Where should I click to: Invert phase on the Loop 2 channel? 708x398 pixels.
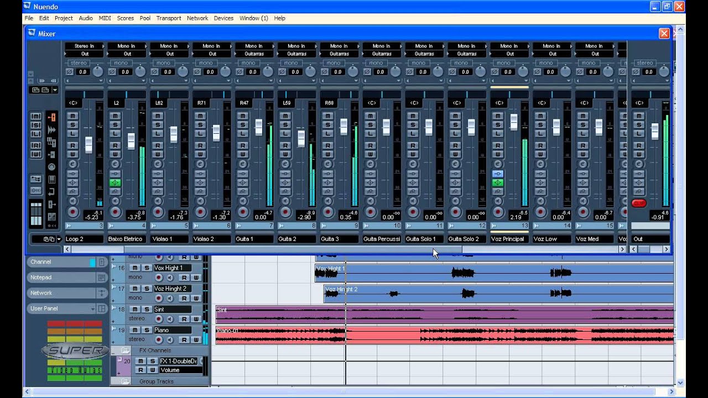coord(69,72)
